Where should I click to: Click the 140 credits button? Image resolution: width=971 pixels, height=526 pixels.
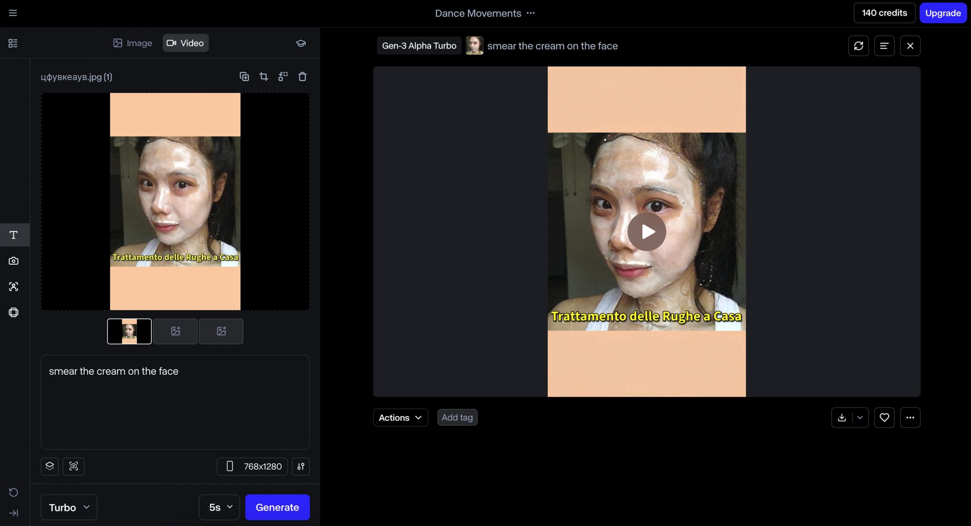[885, 13]
